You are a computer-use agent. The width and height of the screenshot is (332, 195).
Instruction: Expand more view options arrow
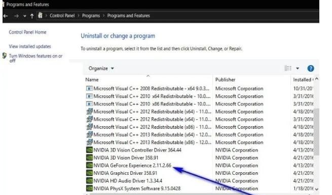[298, 68]
